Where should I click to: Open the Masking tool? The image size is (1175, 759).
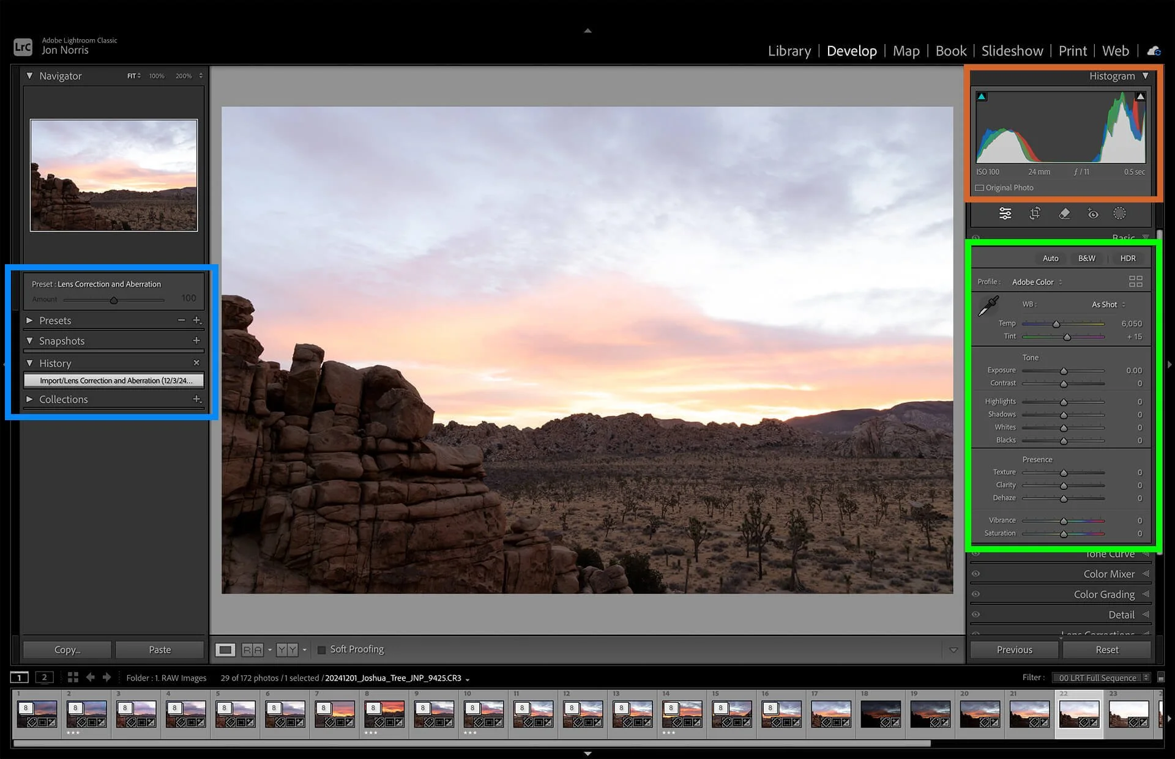coord(1119,213)
